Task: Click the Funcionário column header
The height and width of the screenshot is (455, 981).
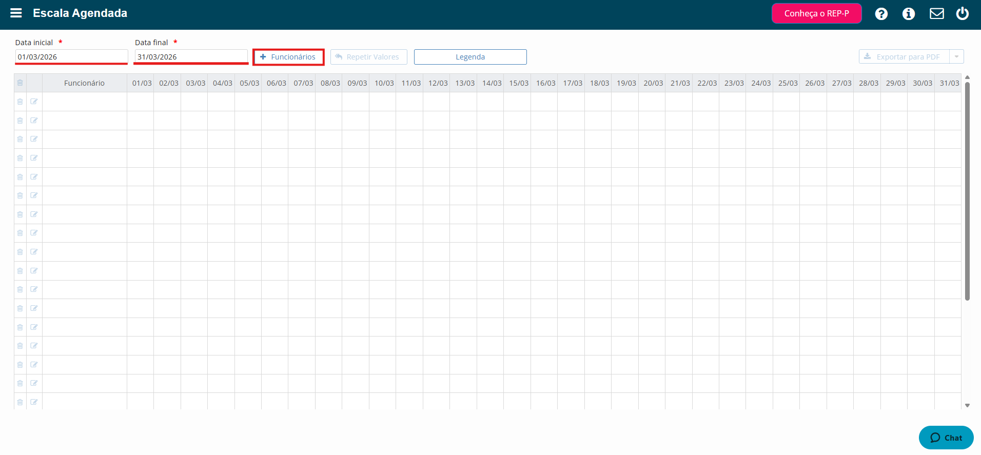Action: (x=84, y=83)
